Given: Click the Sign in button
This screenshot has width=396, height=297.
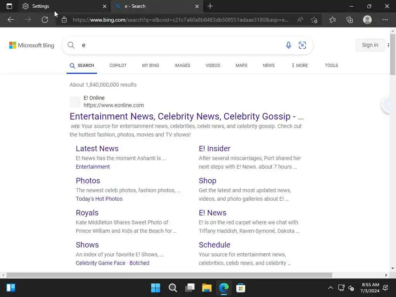Looking at the screenshot, I should pyautogui.click(x=370, y=45).
